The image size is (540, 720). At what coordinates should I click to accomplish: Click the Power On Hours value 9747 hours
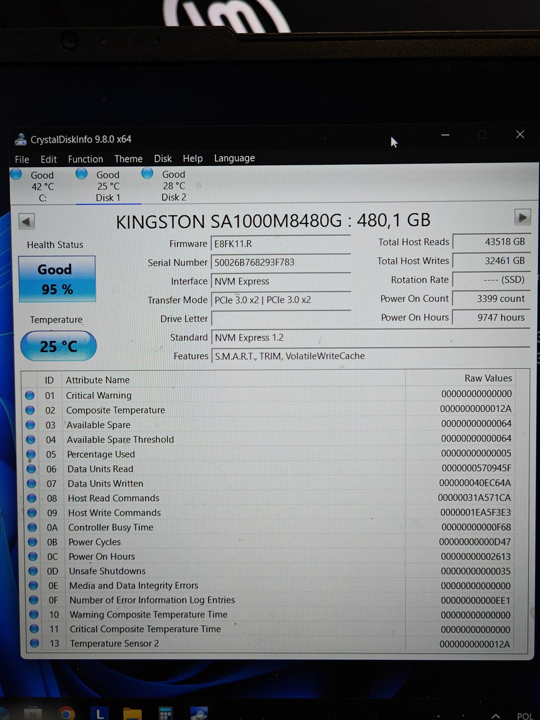click(x=491, y=317)
